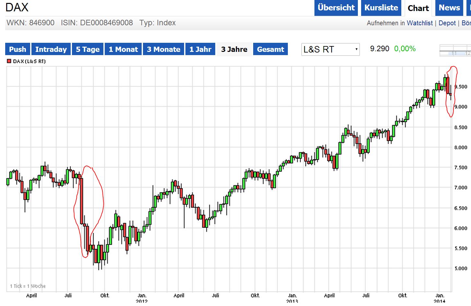
Task: Switch to Intraday view
Action: point(51,49)
